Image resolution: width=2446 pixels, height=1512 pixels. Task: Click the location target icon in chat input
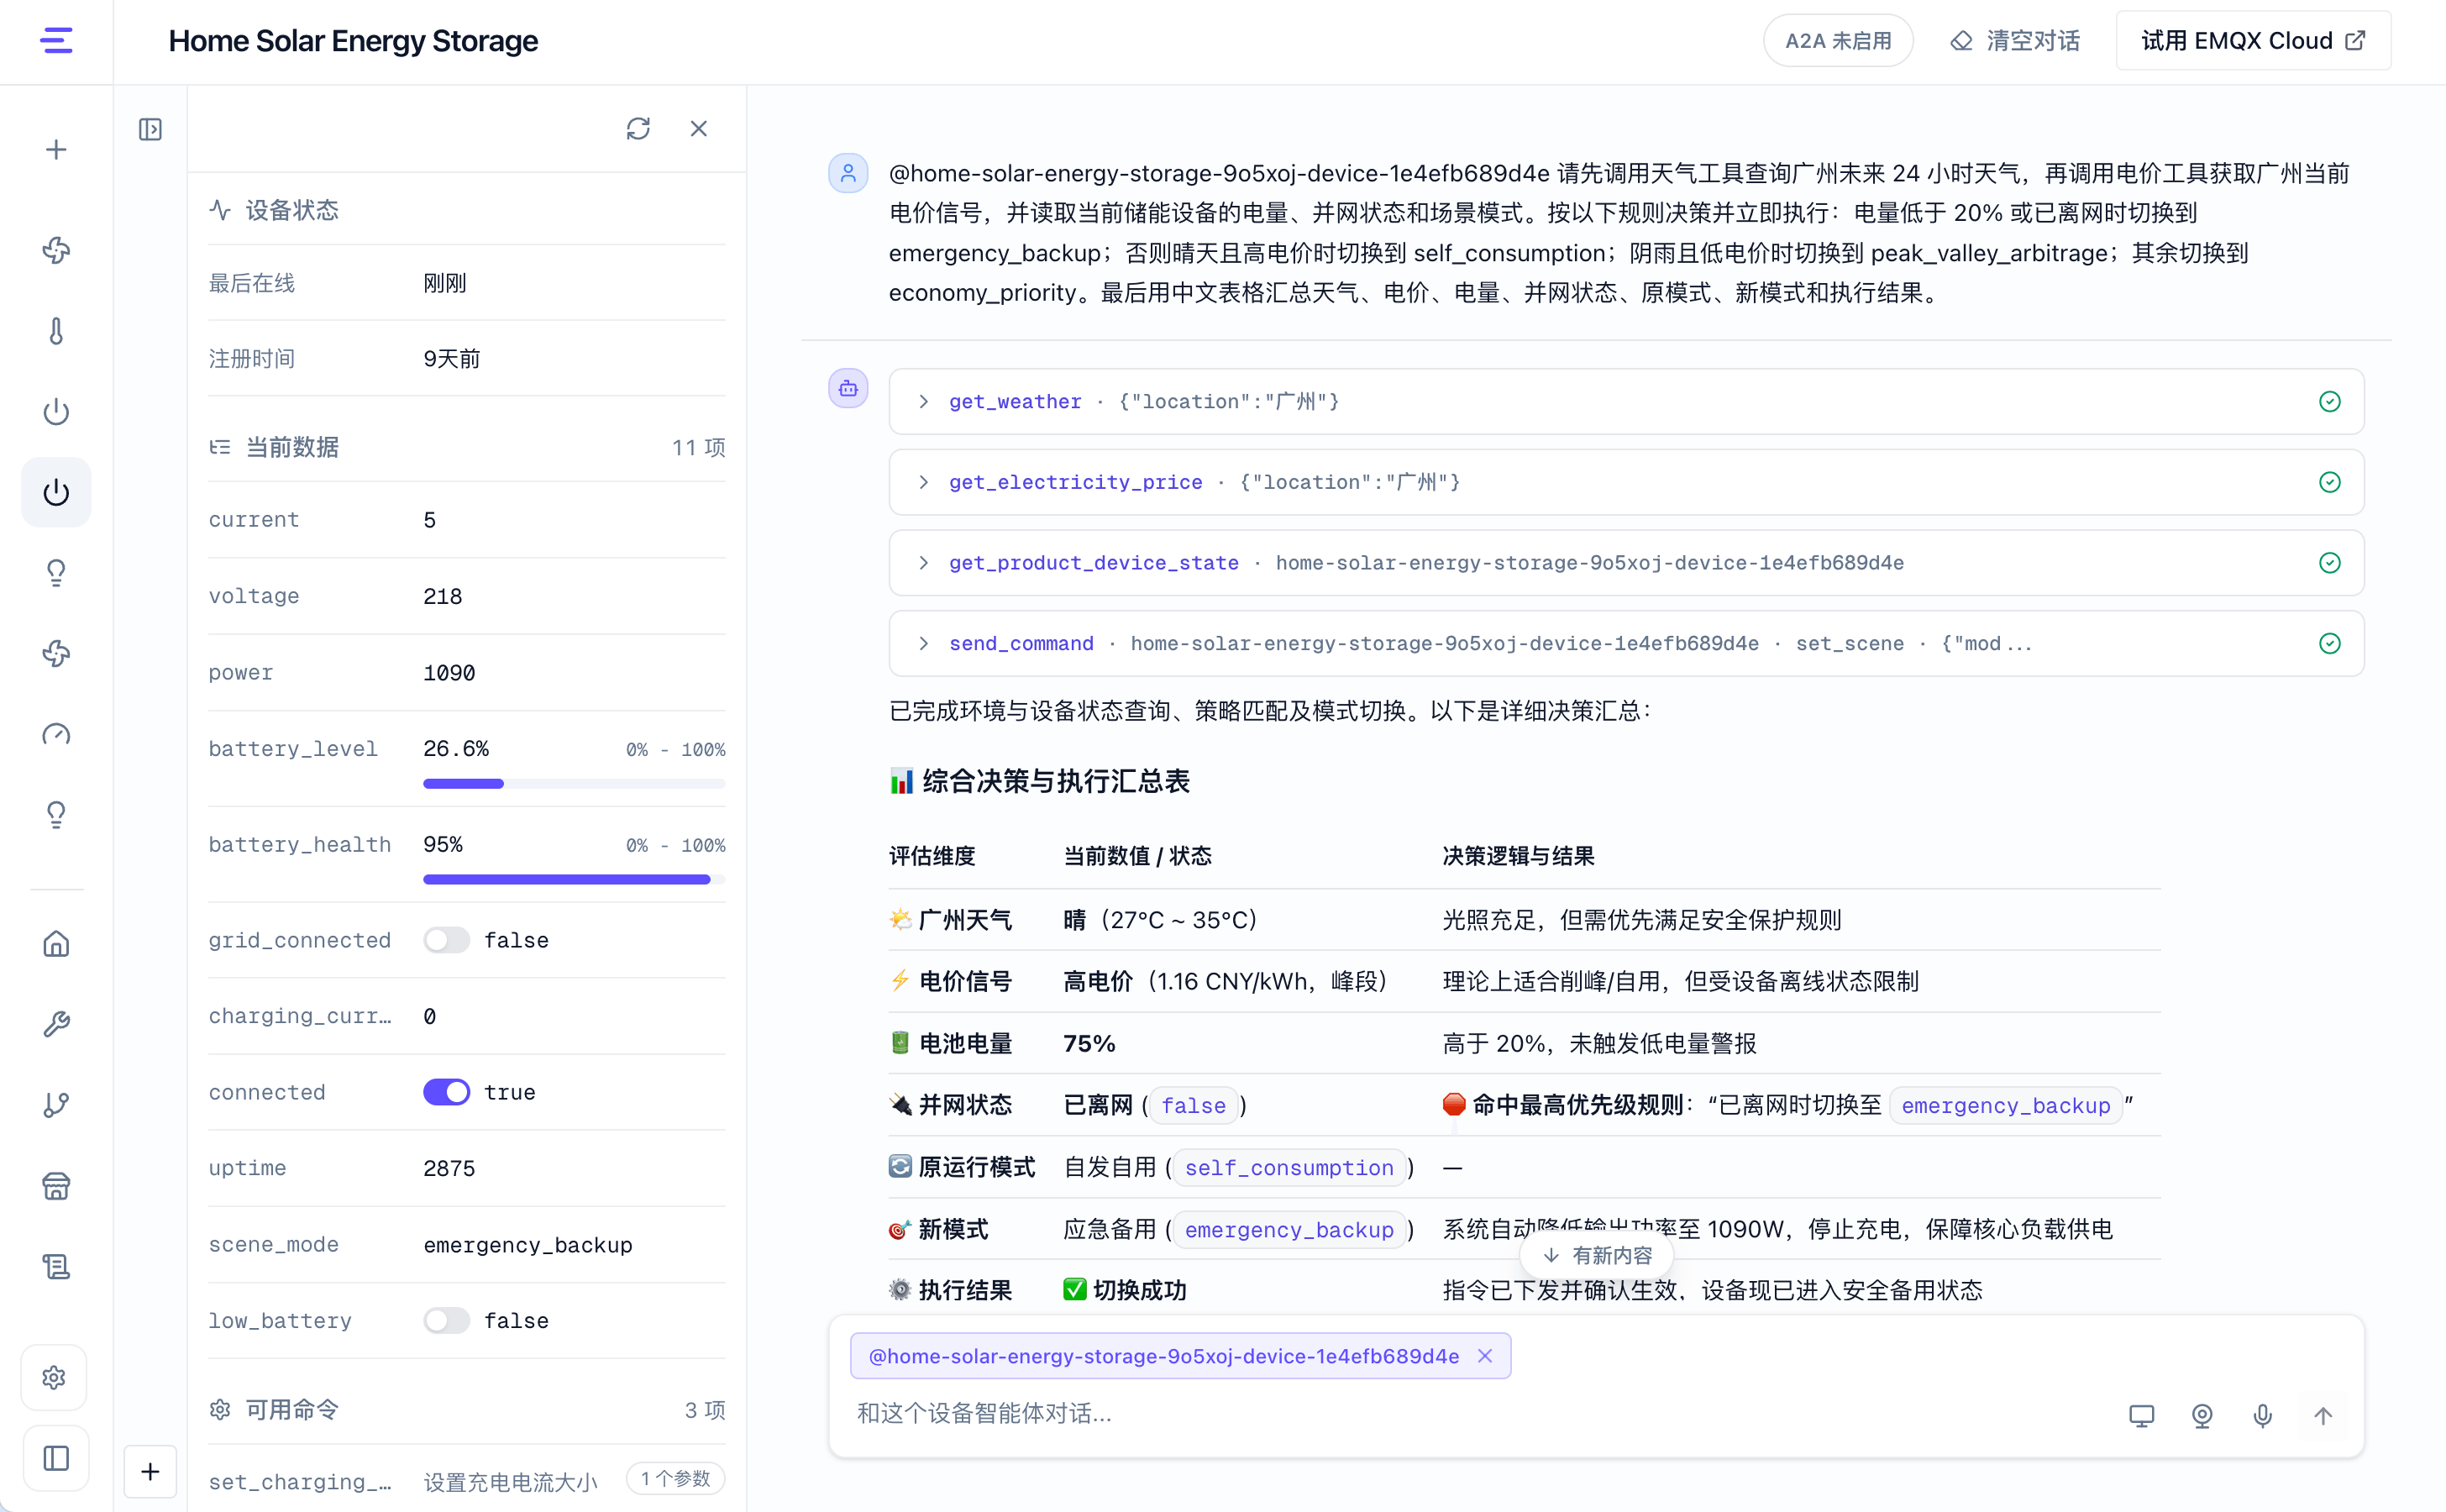(x=2202, y=1415)
